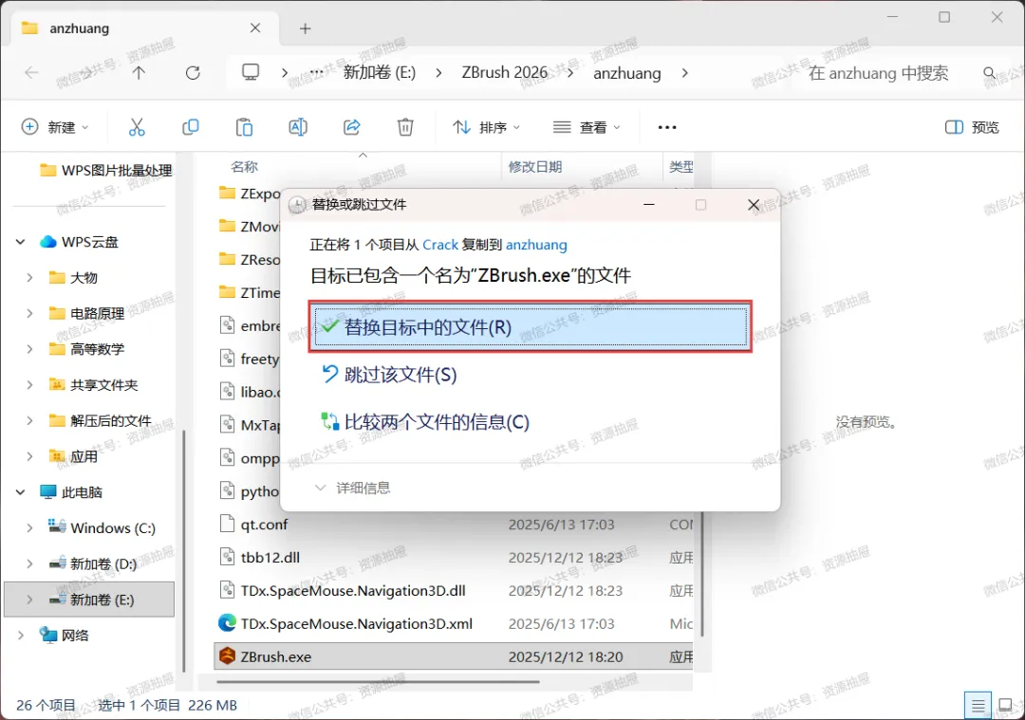Click the Cut scissors icon
The height and width of the screenshot is (720, 1025).
[137, 127]
